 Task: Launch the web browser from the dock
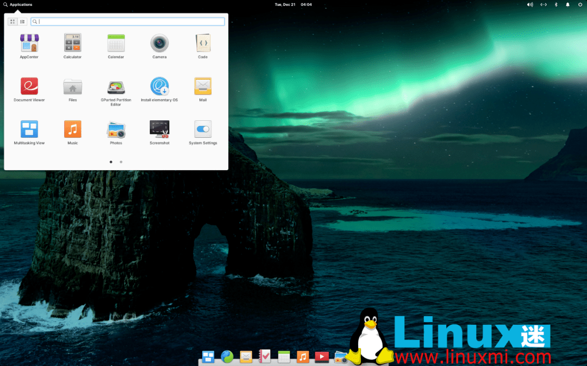(227, 356)
